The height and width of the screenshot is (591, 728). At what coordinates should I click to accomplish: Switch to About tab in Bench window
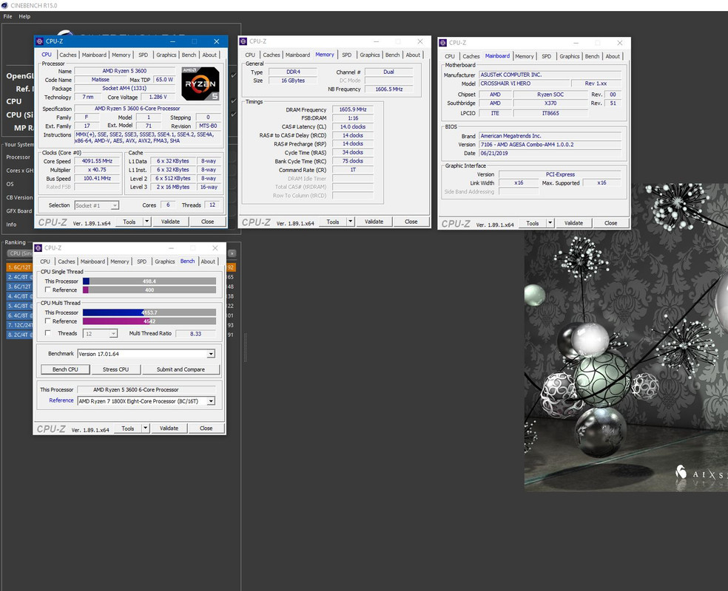(x=208, y=262)
